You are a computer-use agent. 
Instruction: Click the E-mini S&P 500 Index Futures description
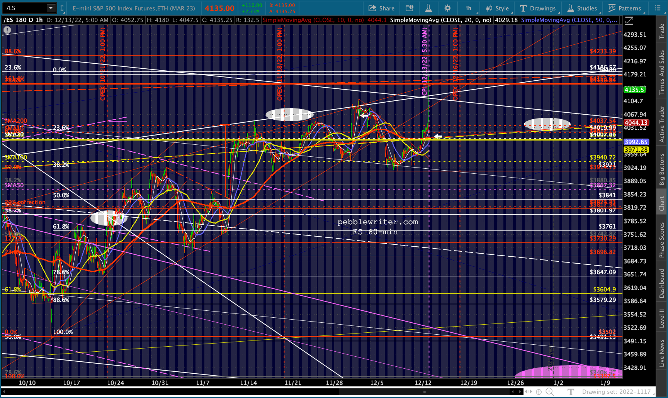coord(134,8)
